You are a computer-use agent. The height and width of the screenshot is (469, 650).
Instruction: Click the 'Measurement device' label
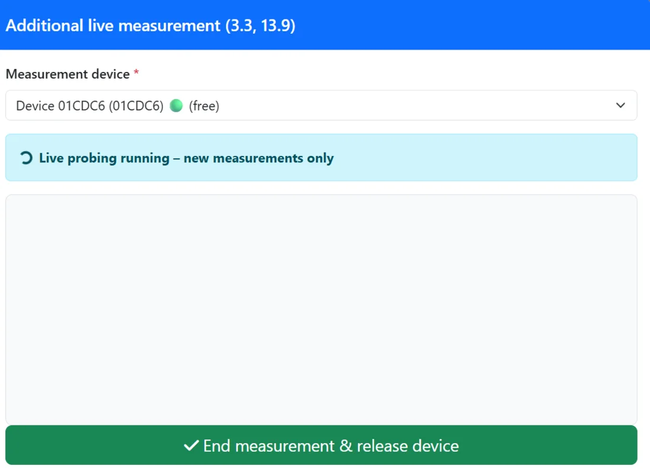pos(67,74)
